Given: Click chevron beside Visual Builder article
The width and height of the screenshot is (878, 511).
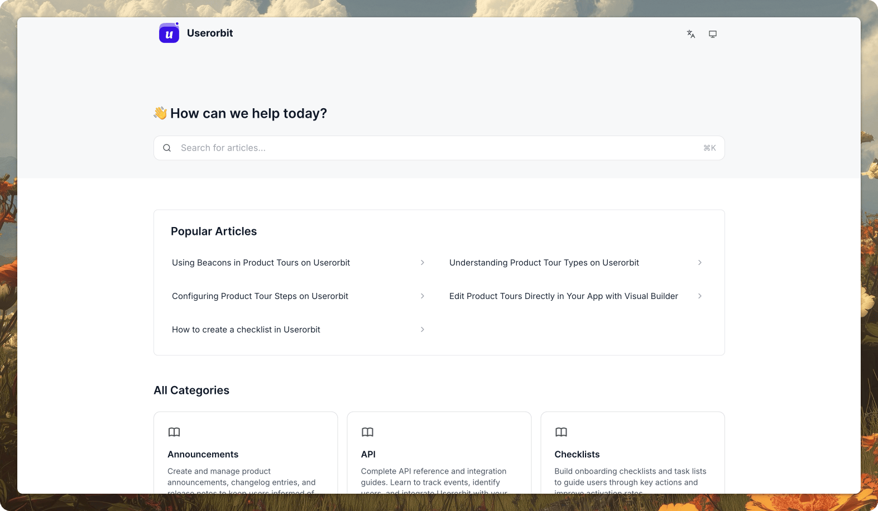Looking at the screenshot, I should [700, 296].
